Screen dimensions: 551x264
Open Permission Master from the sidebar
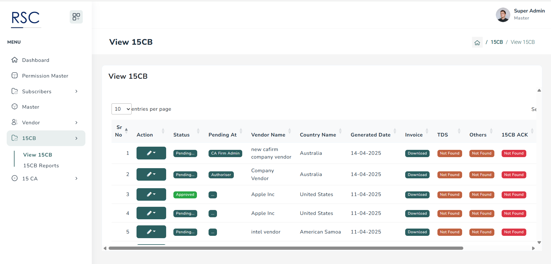pos(45,76)
